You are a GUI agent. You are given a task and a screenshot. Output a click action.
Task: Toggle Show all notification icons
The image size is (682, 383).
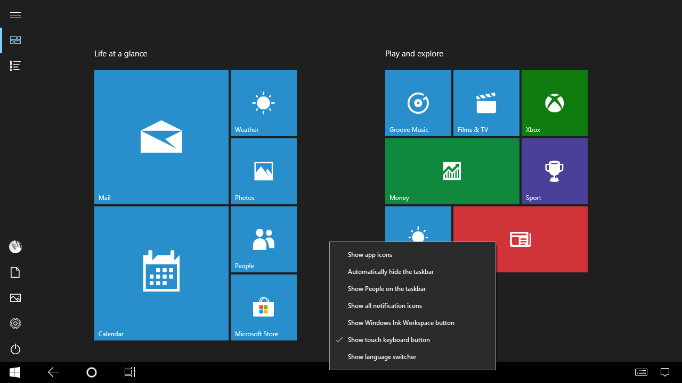(413, 306)
